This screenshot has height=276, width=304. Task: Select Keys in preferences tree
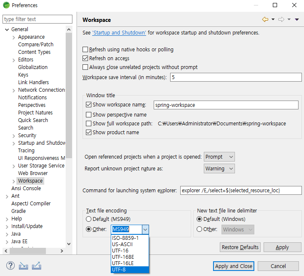(x=23, y=75)
